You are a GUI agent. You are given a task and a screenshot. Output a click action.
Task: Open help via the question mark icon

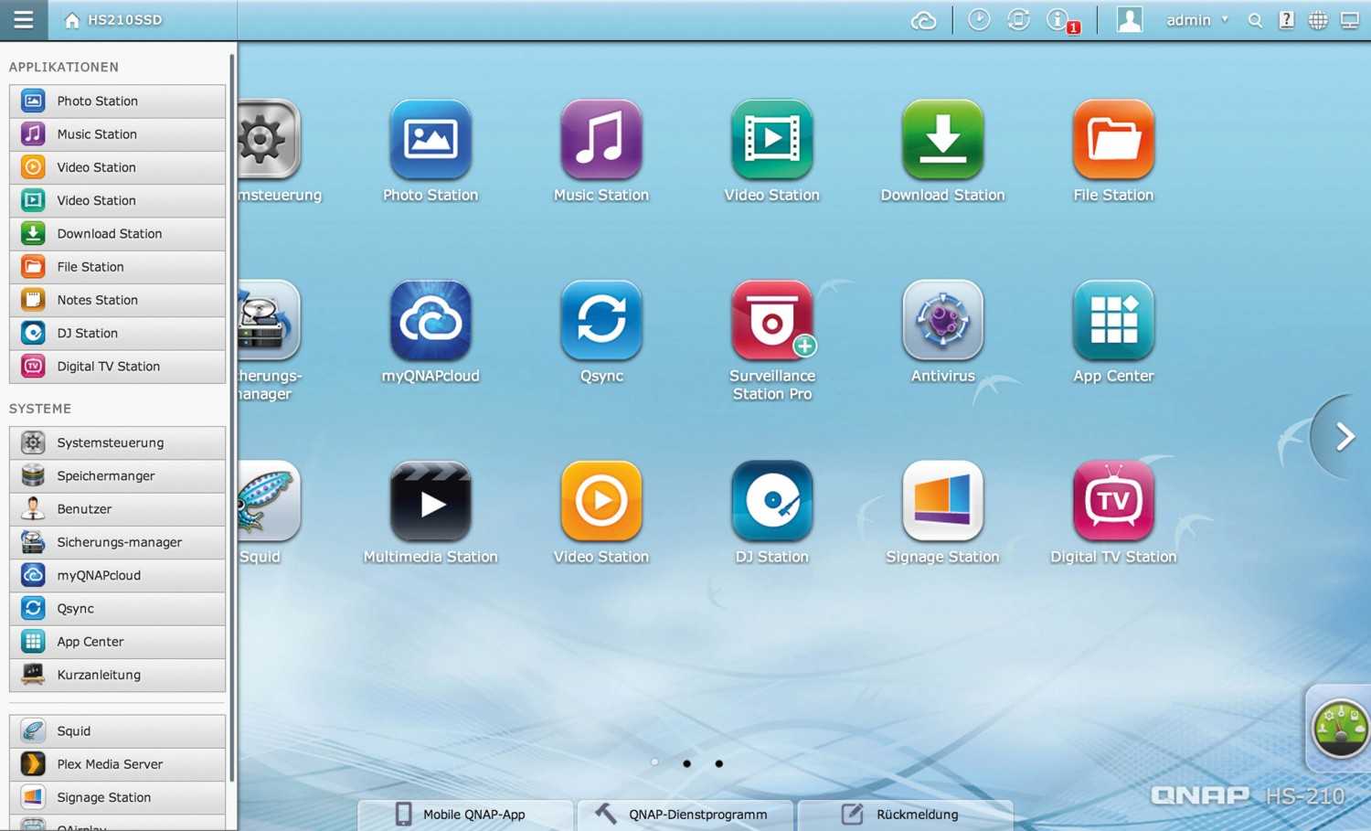click(1286, 20)
